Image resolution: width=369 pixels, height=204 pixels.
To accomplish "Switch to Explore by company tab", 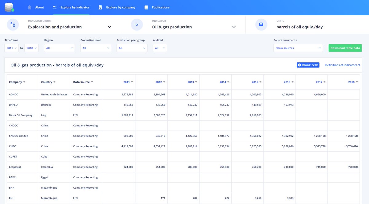I will coord(117,7).
